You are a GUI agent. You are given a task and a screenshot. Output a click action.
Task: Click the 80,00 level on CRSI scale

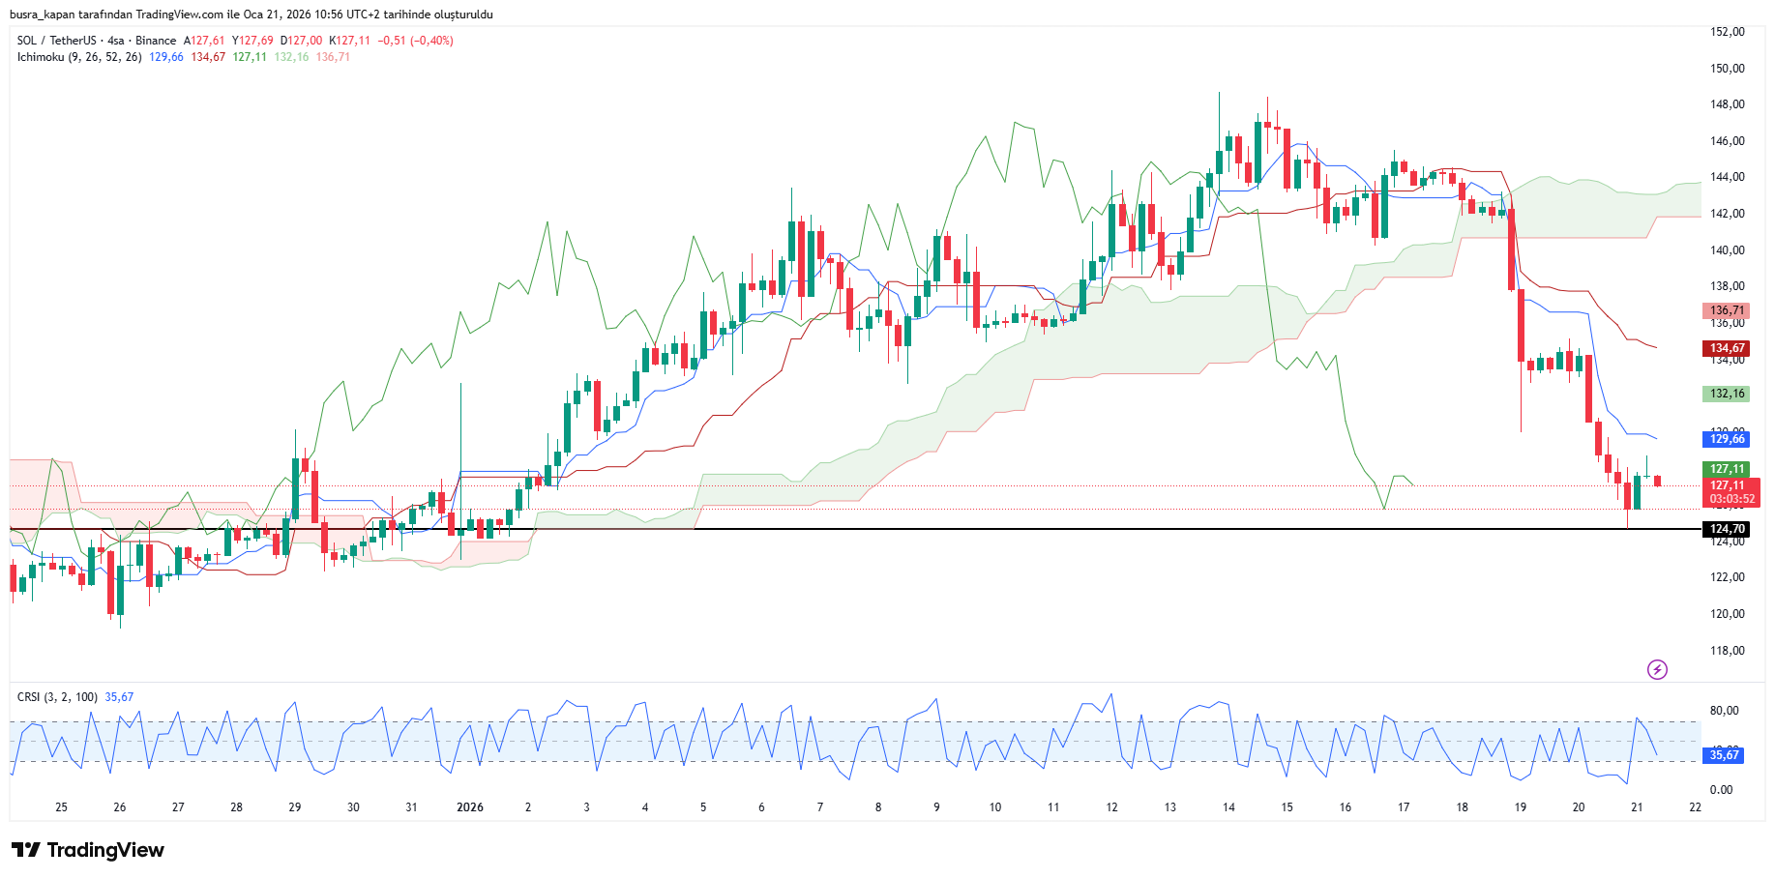click(1724, 711)
